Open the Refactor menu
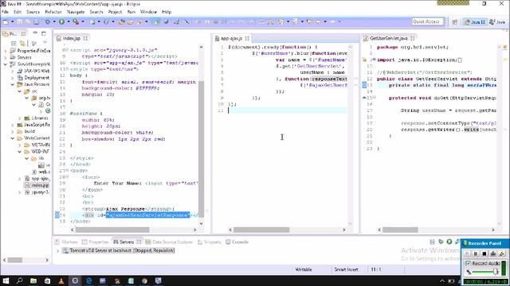Screen dimensions: 510x286 tap(53, 12)
